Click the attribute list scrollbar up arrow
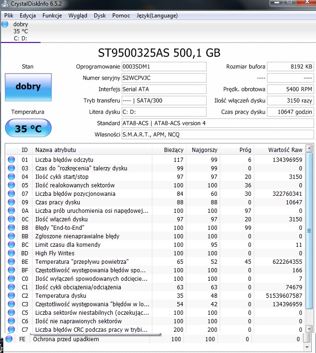316x353 pixels. 309,148
